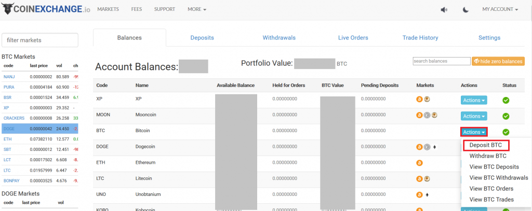Open XP row's Bitcoin market icon
Image resolution: width=532 pixels, height=211 pixels.
(x=419, y=99)
